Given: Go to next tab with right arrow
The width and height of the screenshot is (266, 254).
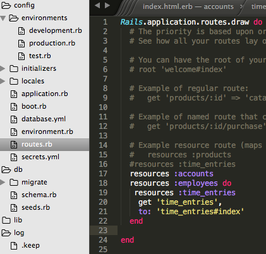Looking at the screenshot, I should pos(107,6).
